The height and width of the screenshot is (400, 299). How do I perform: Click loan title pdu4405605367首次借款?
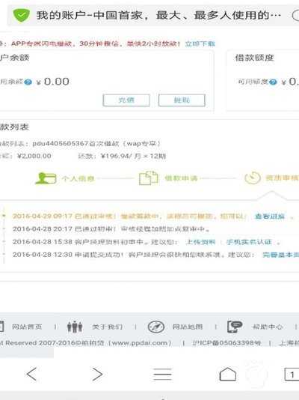96,143
